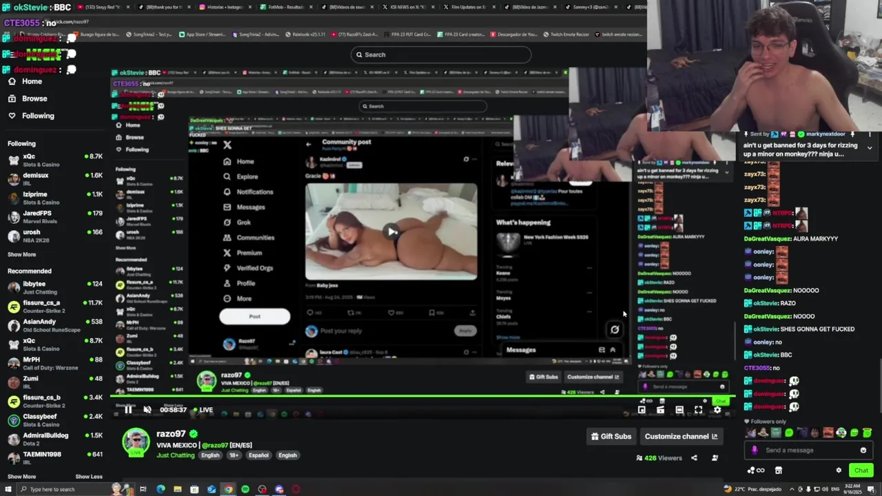Collapse list with Show Less

pos(88,477)
